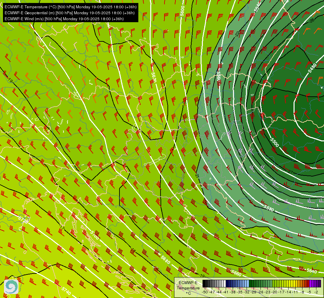
Task: Click the -26 isotherm label
Action: pos(312,20)
